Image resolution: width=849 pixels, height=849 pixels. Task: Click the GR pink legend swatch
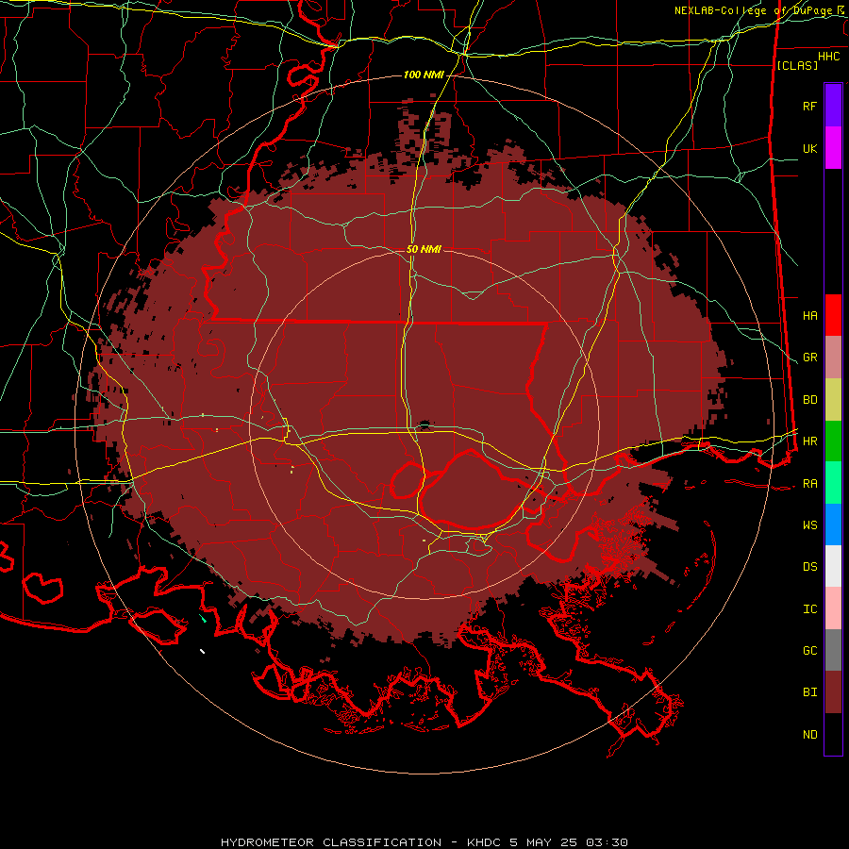[x=833, y=358]
